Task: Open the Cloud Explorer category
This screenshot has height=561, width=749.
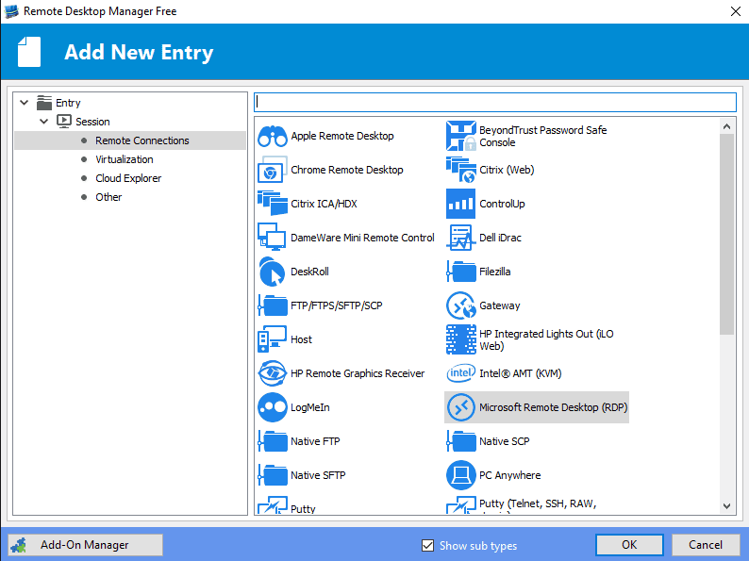Action: [128, 178]
